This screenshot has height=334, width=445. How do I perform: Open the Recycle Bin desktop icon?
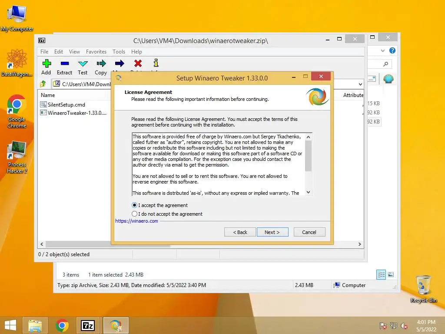click(x=423, y=289)
